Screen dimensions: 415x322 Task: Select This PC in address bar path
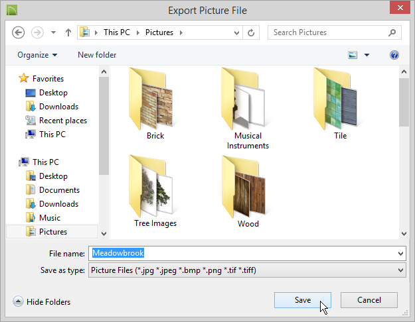pyautogui.click(x=117, y=32)
